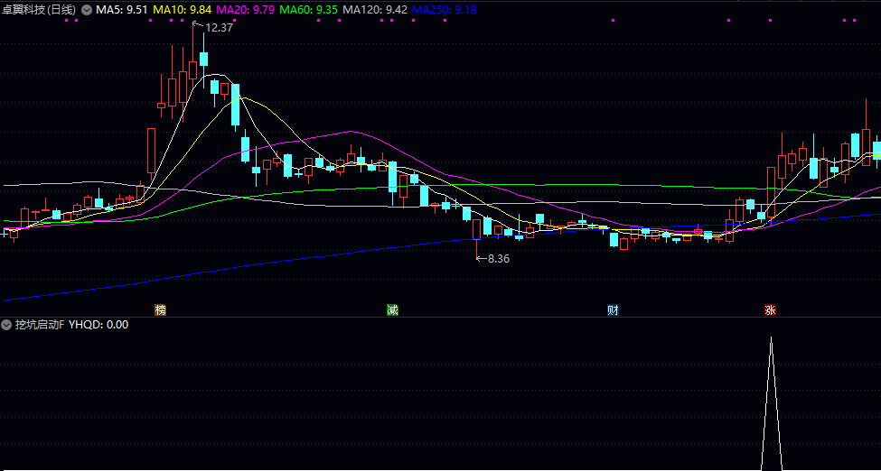Click the 榜 event marker icon

[161, 310]
